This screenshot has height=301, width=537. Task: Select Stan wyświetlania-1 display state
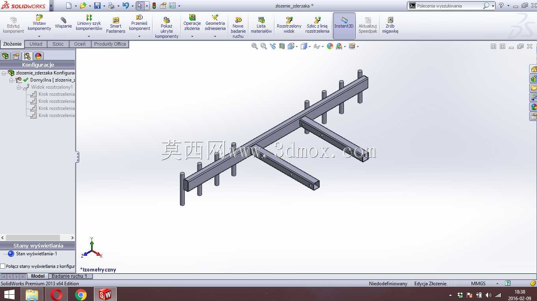[x=36, y=254]
